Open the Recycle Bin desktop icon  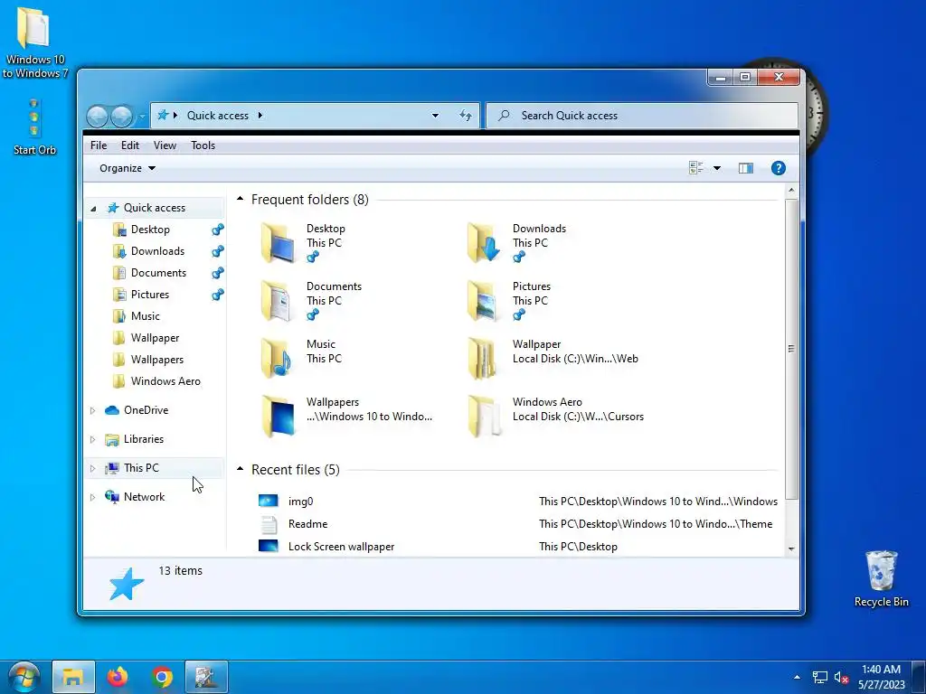point(881,578)
